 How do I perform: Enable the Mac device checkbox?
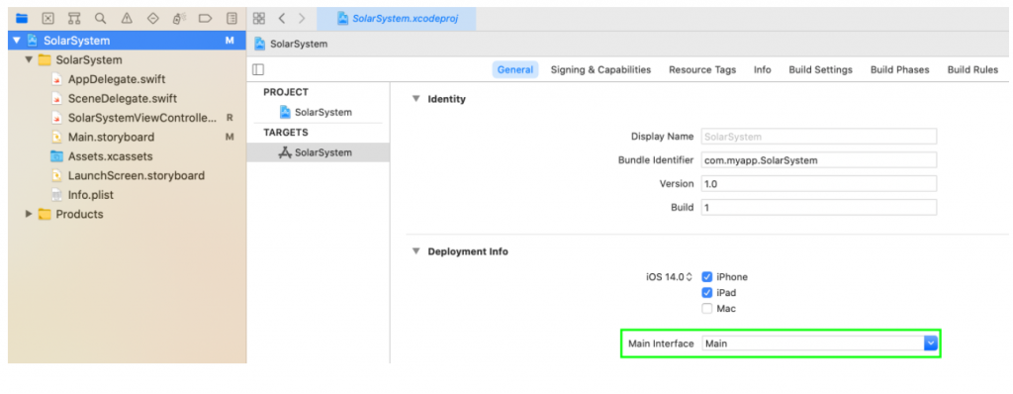[707, 309]
